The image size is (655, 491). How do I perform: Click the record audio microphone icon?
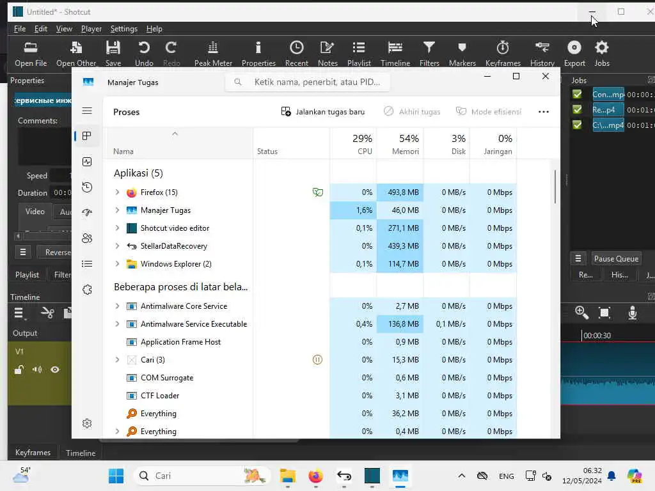(633, 312)
